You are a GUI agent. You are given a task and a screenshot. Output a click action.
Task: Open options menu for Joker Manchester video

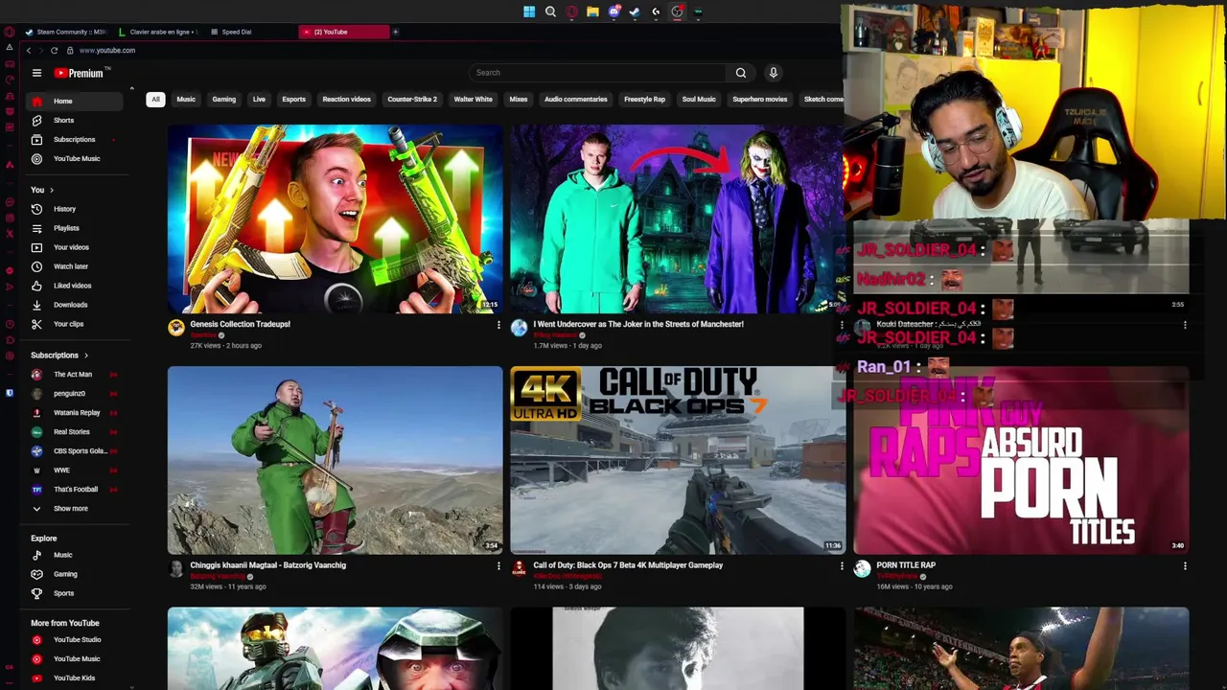click(x=842, y=326)
